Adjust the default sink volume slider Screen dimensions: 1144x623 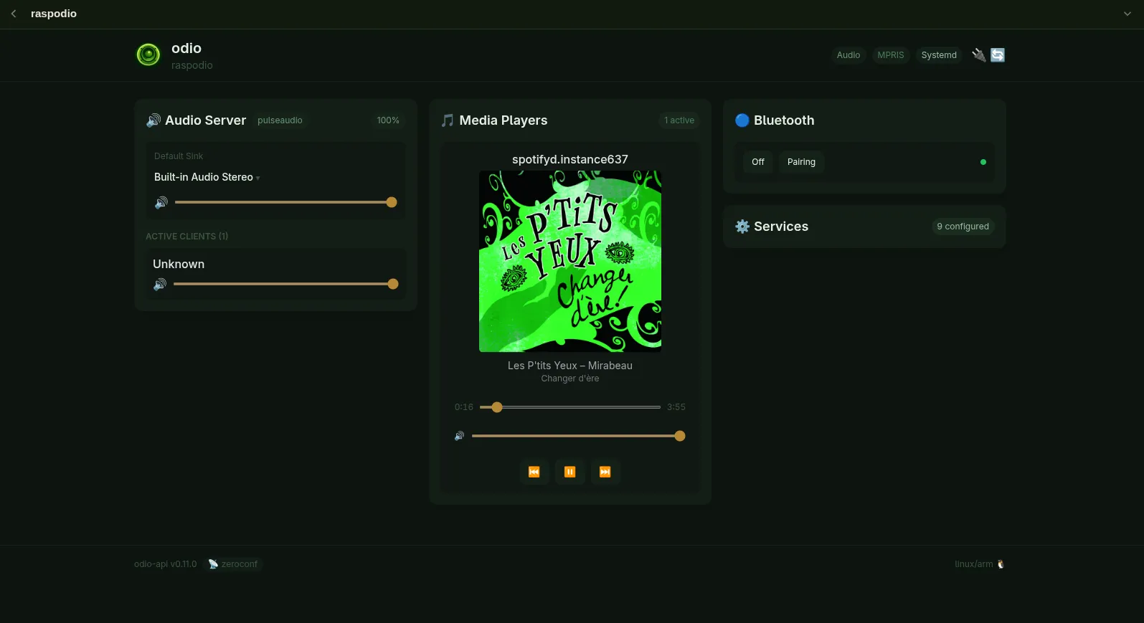click(286, 202)
